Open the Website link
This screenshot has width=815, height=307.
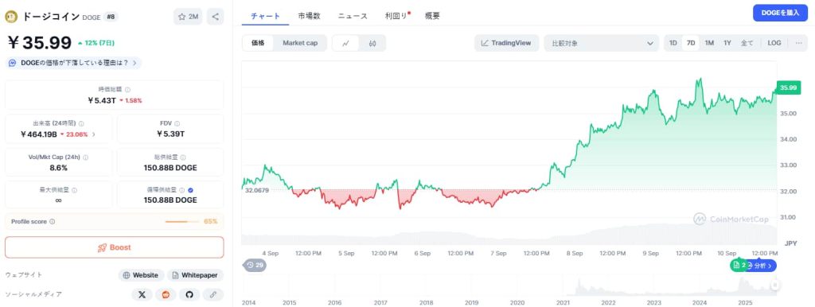pyautogui.click(x=142, y=275)
